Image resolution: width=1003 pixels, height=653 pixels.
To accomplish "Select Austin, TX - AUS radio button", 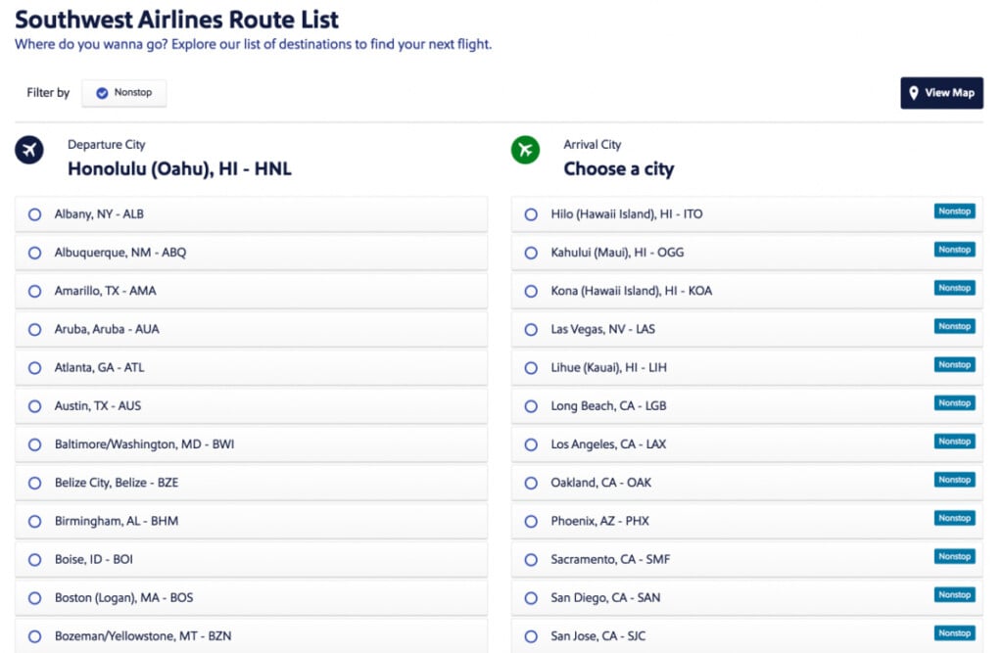I will [34, 406].
